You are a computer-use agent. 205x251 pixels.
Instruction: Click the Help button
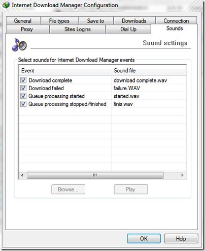181,238
